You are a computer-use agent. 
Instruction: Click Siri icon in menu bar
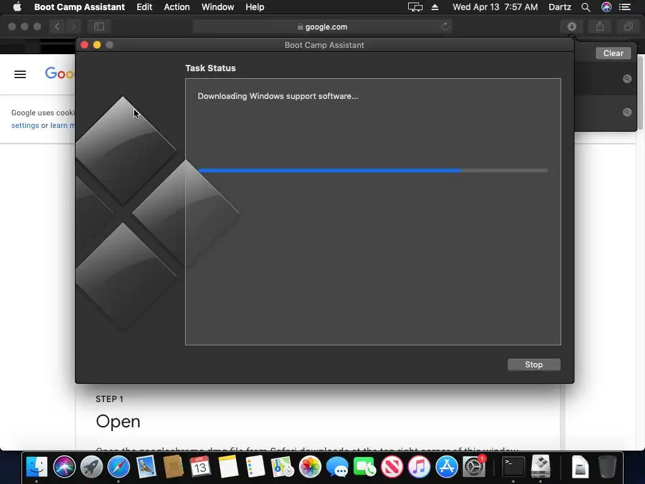point(607,7)
